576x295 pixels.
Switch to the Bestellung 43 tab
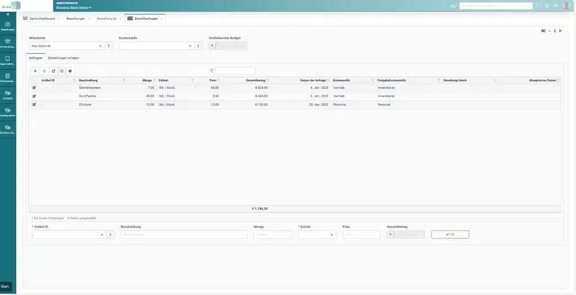tap(106, 19)
